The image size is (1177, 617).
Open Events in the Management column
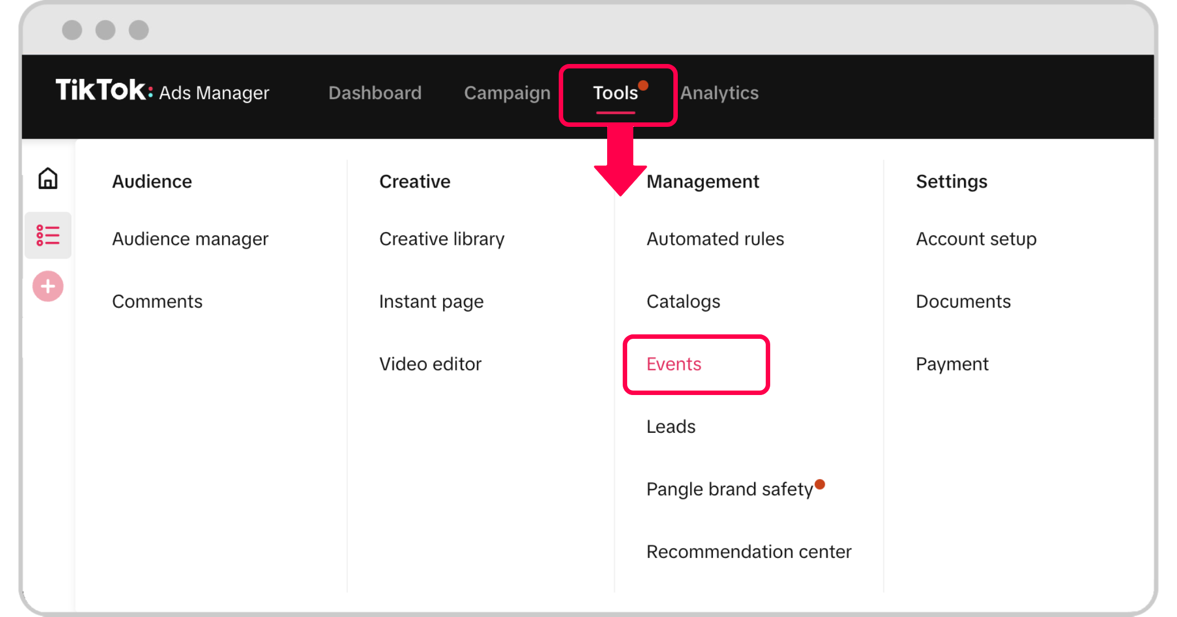coord(674,364)
